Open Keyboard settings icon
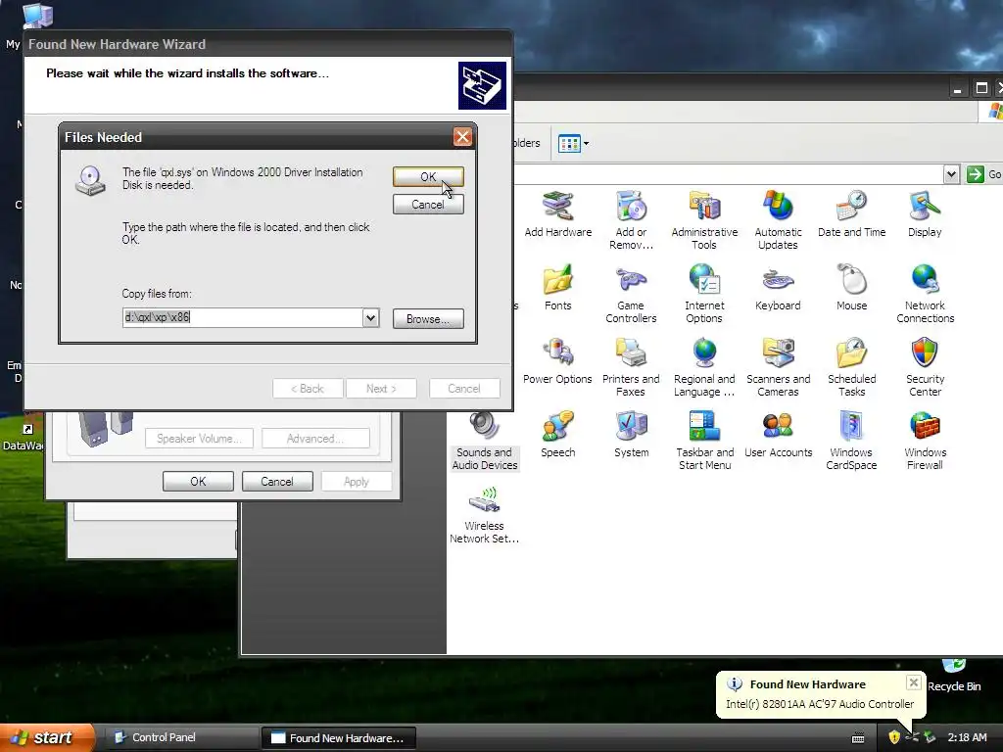Screen dimensions: 1003x752 click(778, 288)
